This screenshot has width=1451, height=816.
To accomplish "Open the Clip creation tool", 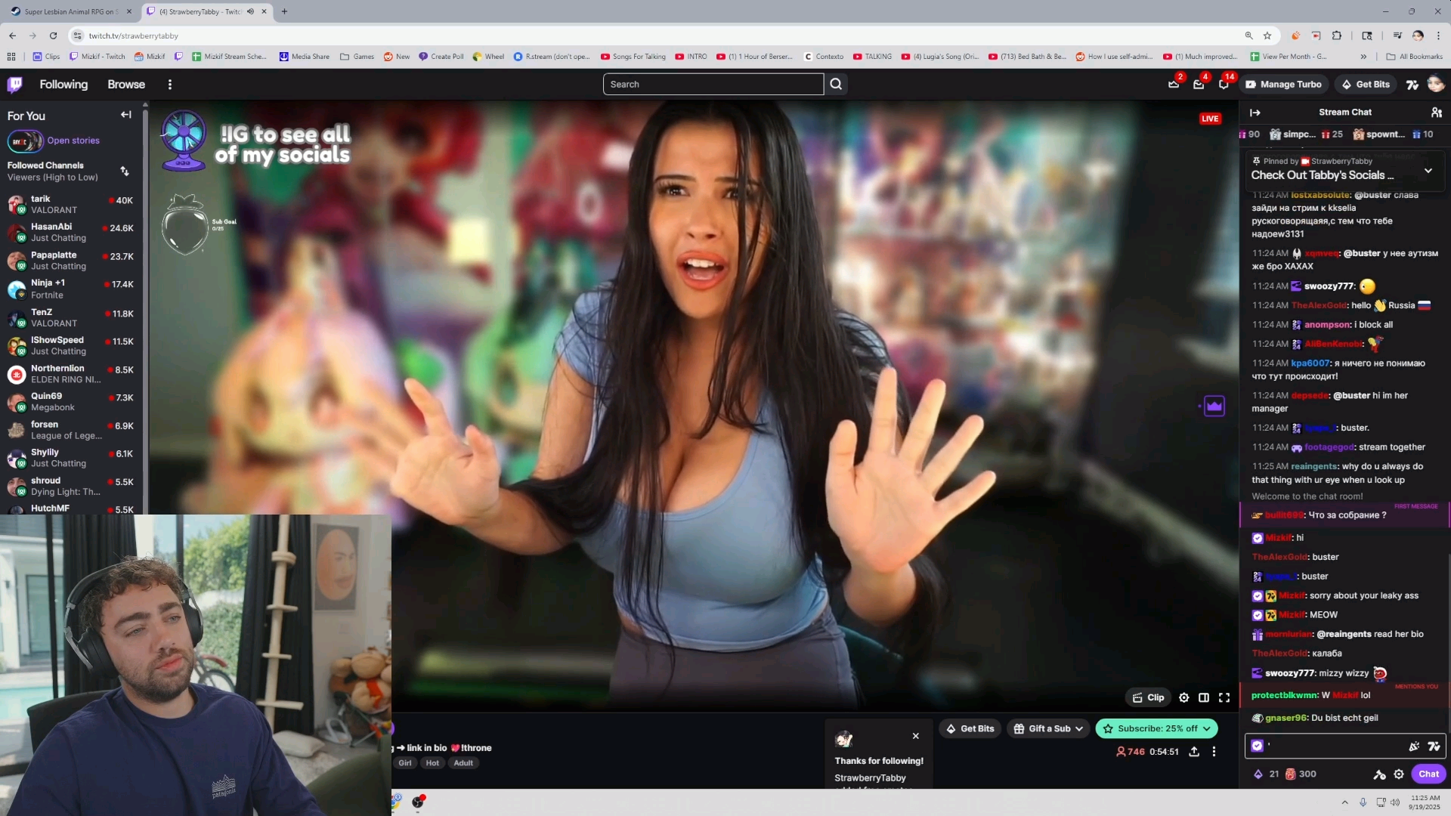I will click(1148, 697).
